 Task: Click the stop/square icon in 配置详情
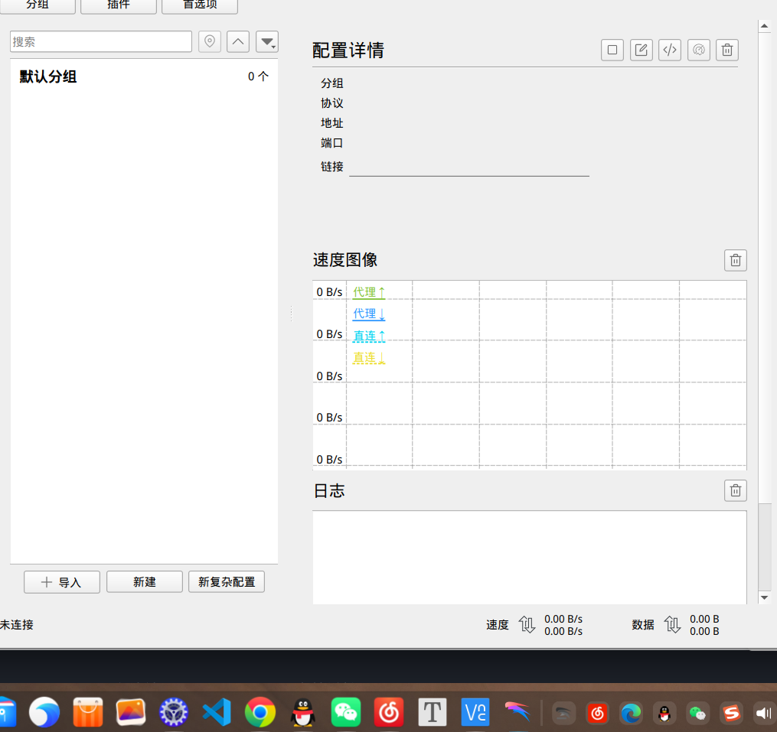[x=612, y=50]
